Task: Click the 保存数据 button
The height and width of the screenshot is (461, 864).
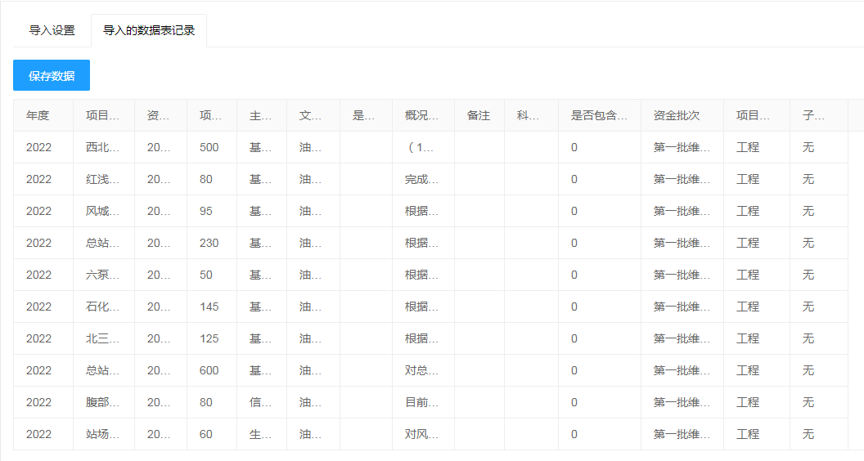Action: (52, 75)
